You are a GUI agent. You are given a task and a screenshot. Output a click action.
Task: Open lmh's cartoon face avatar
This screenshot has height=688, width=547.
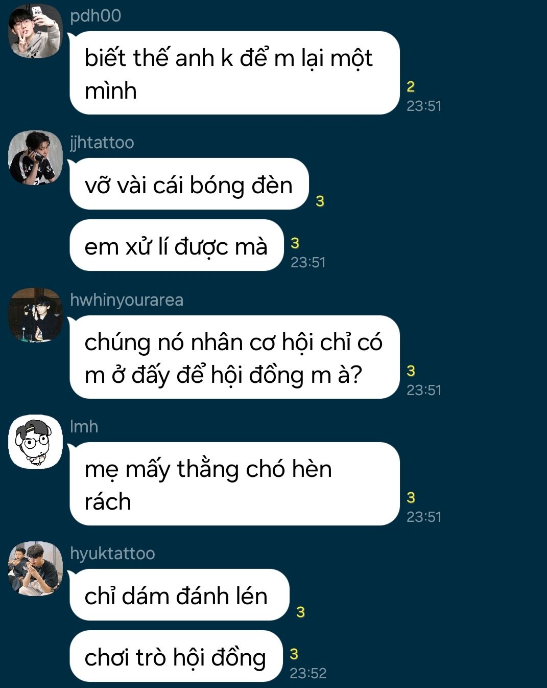35,442
